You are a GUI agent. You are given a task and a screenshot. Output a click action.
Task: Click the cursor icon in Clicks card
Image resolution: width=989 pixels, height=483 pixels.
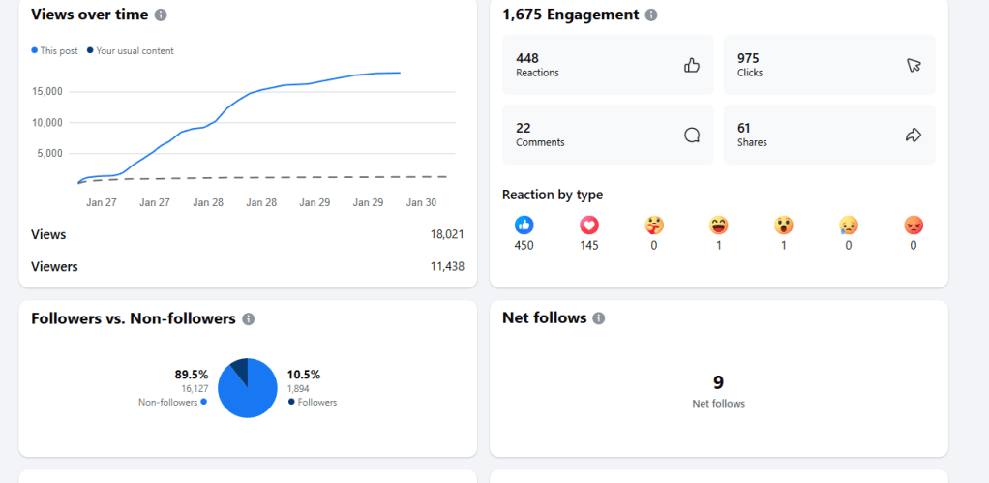coord(914,65)
